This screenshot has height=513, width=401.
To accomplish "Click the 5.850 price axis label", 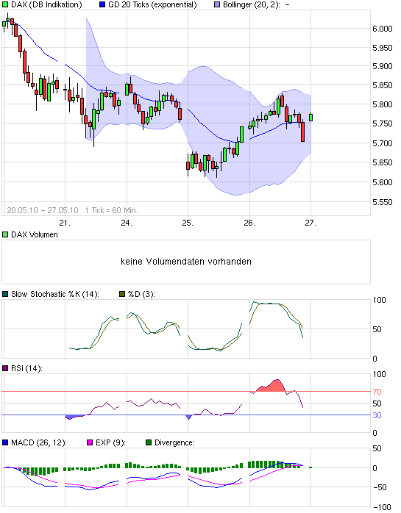I will pyautogui.click(x=383, y=85).
